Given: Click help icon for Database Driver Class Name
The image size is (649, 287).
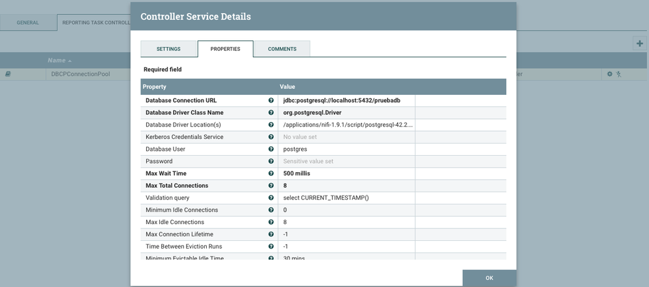Looking at the screenshot, I should pyautogui.click(x=271, y=113).
